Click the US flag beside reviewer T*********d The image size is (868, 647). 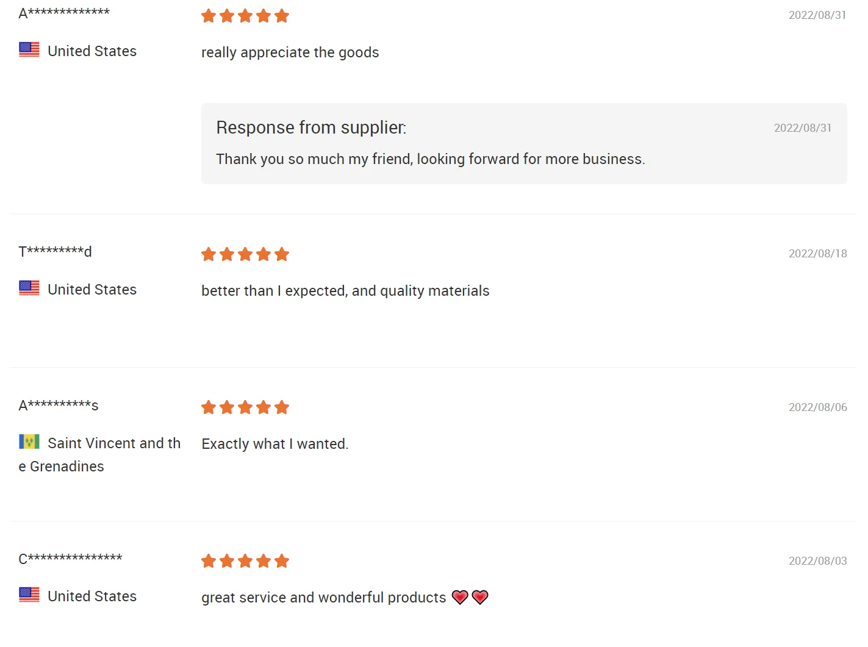[29, 288]
